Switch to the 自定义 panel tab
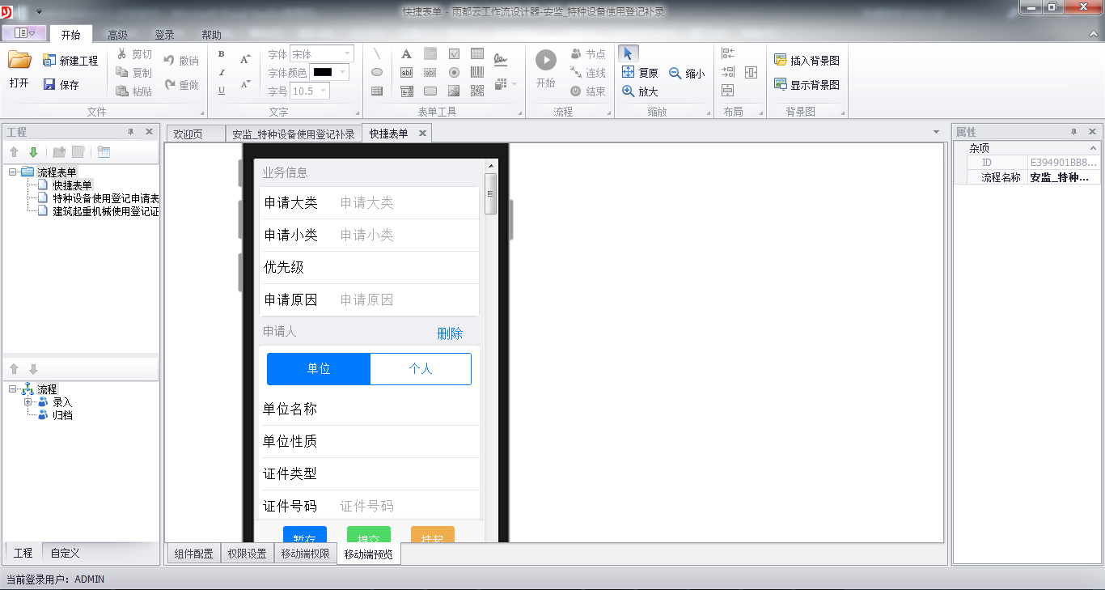The width and height of the screenshot is (1105, 590). click(x=65, y=553)
